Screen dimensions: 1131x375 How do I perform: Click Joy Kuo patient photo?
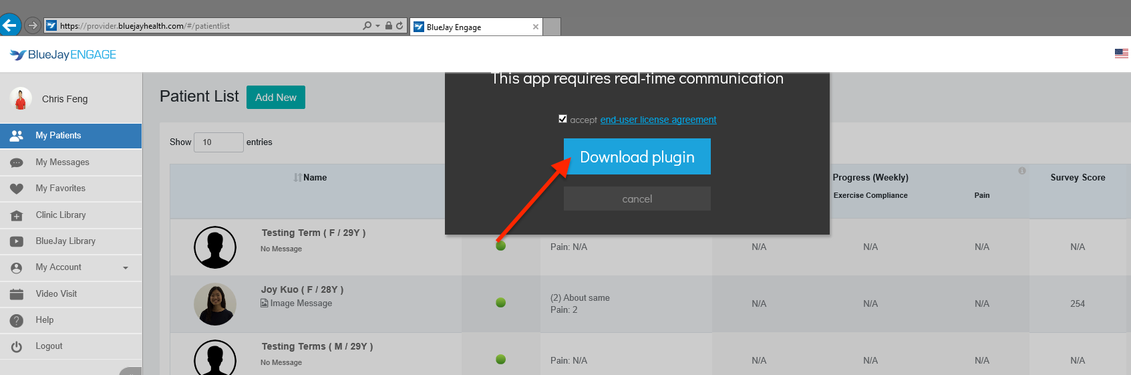pos(215,304)
